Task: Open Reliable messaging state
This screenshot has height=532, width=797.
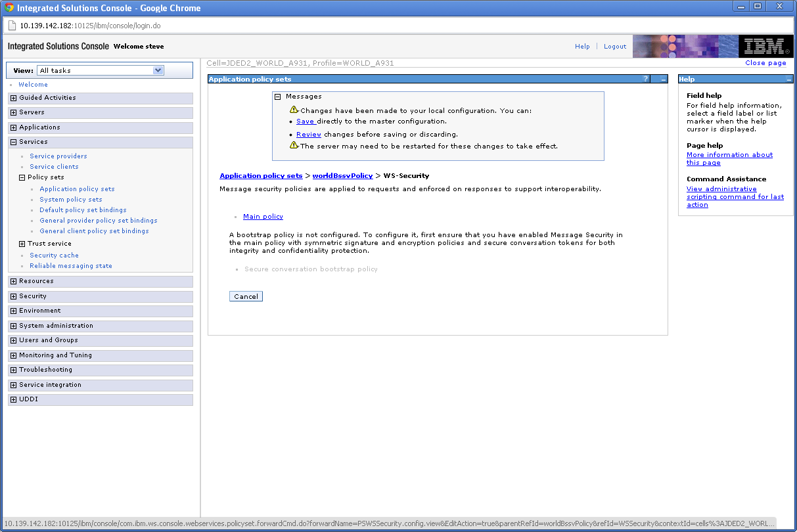Action: point(71,266)
